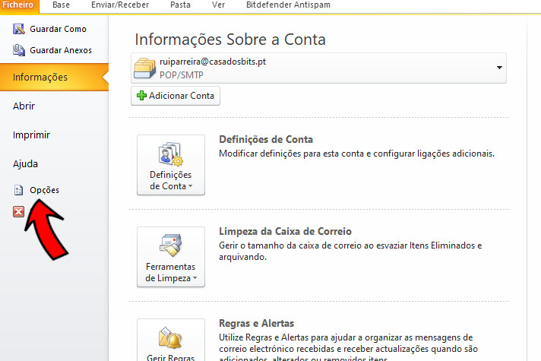
Task: Select Informações in the left sidebar
Action: click(x=40, y=77)
